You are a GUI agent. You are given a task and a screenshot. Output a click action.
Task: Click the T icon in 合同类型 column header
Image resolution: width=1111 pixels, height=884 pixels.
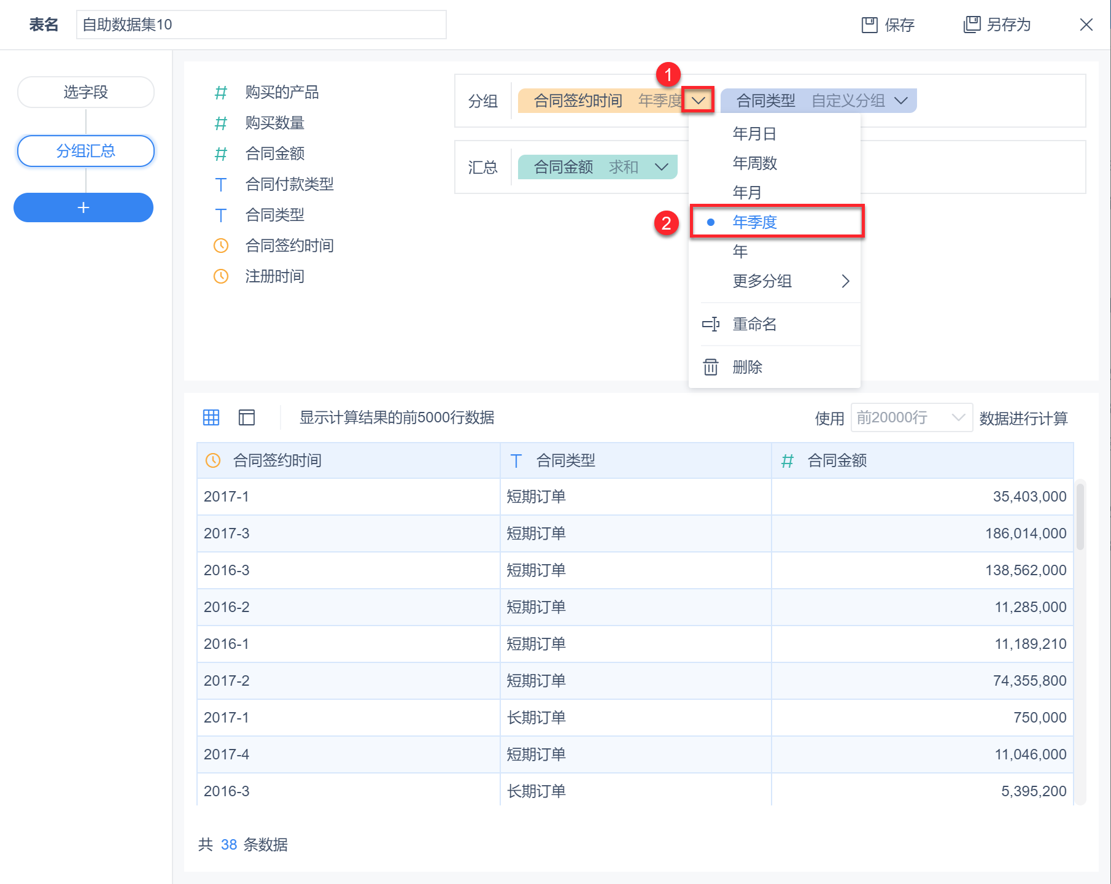coord(516,461)
